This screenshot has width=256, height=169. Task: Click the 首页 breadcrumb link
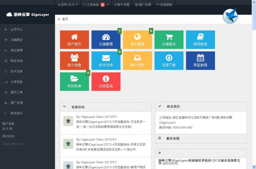(x=65, y=19)
